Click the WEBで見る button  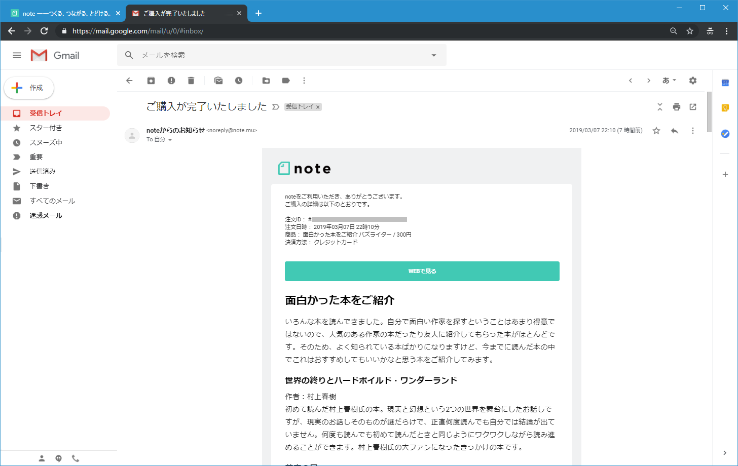(x=422, y=271)
